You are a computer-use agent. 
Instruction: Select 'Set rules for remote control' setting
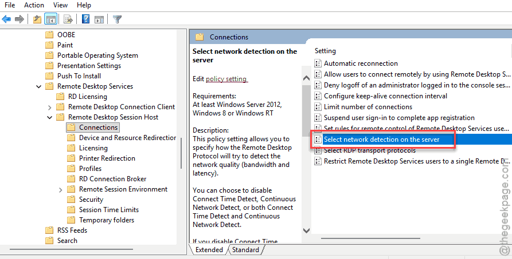[417, 129]
